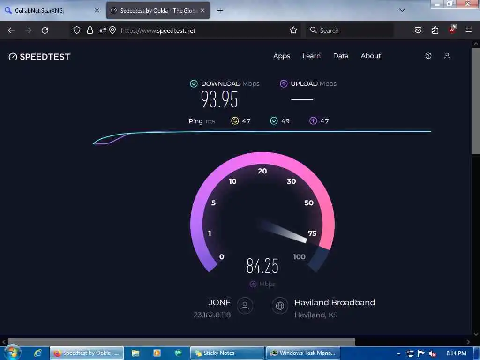Click the globe icon beside Haviland Broadband
Viewport: 480px width, 360px height.
[280, 306]
